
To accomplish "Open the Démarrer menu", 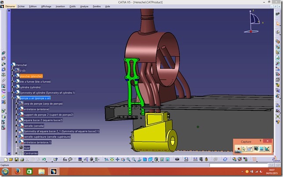I will (10, 6).
